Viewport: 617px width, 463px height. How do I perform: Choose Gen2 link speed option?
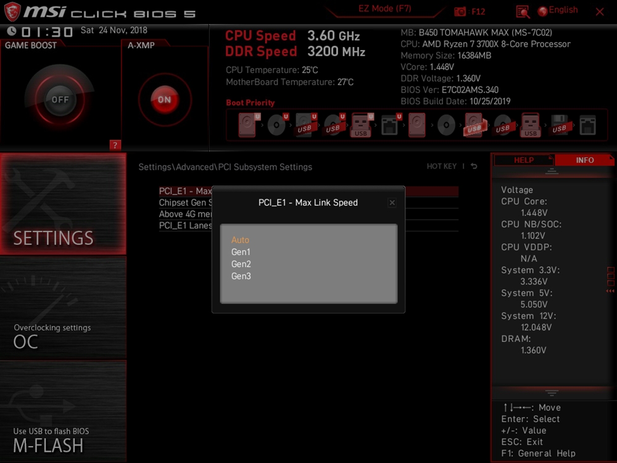pyautogui.click(x=241, y=264)
